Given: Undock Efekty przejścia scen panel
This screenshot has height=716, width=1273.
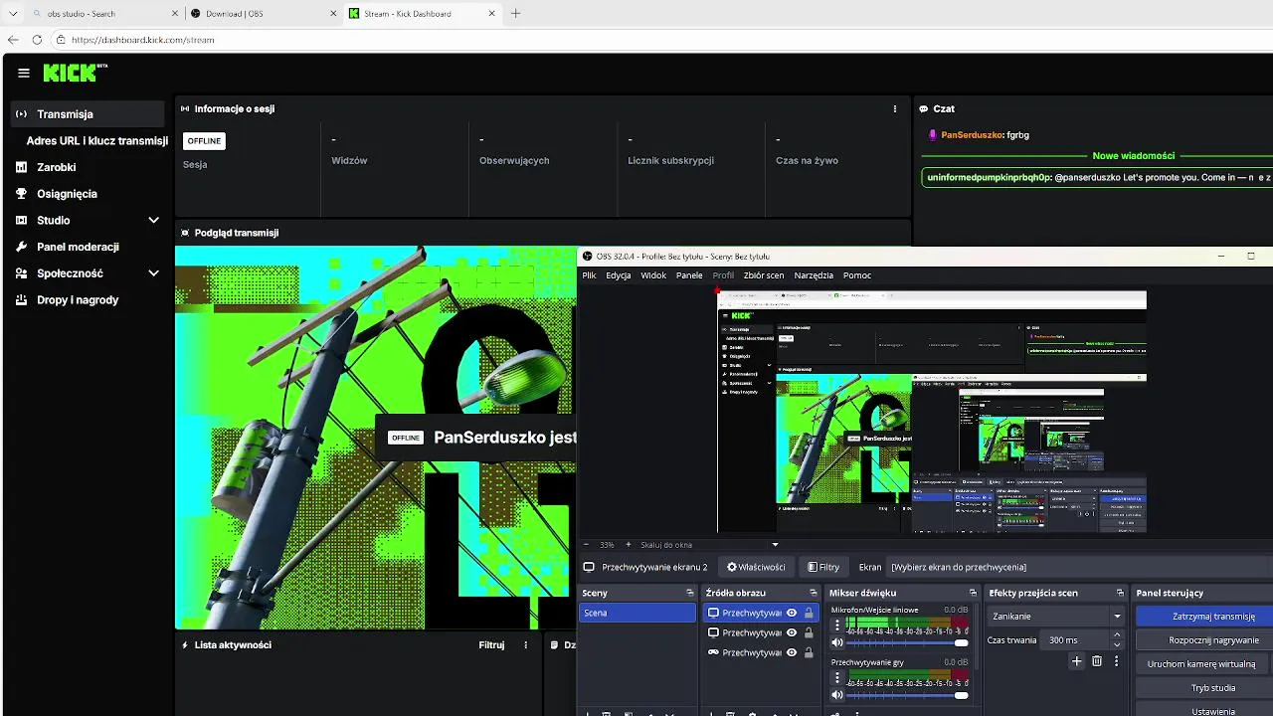Looking at the screenshot, I should [x=1120, y=593].
